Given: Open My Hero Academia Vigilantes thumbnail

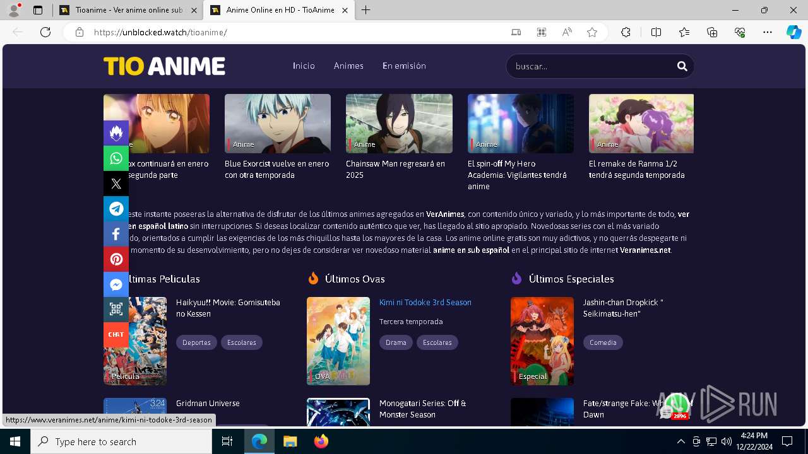Looking at the screenshot, I should 521,124.
